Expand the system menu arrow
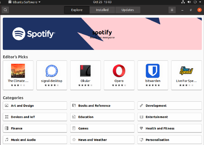Viewport: 204px width, 145px height. pyautogui.click(x=200, y=2)
